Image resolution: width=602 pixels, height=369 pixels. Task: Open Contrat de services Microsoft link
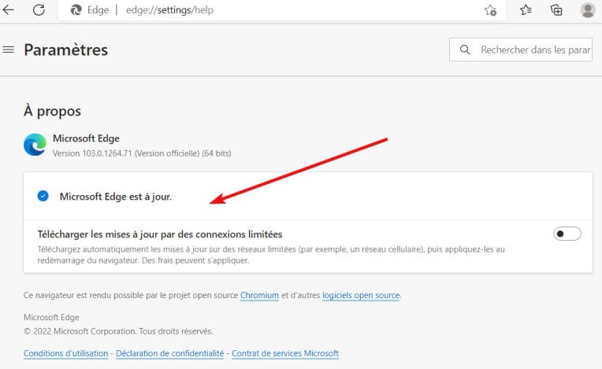point(285,353)
